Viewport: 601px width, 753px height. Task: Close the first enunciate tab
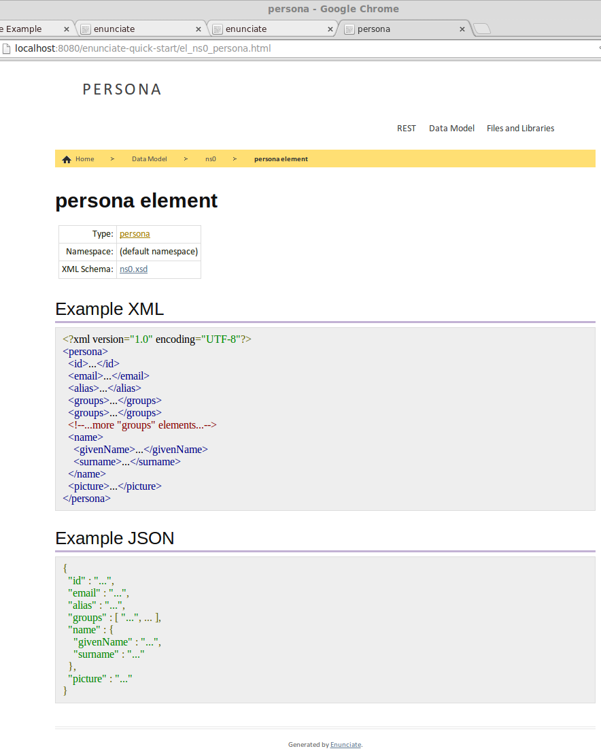(x=199, y=29)
